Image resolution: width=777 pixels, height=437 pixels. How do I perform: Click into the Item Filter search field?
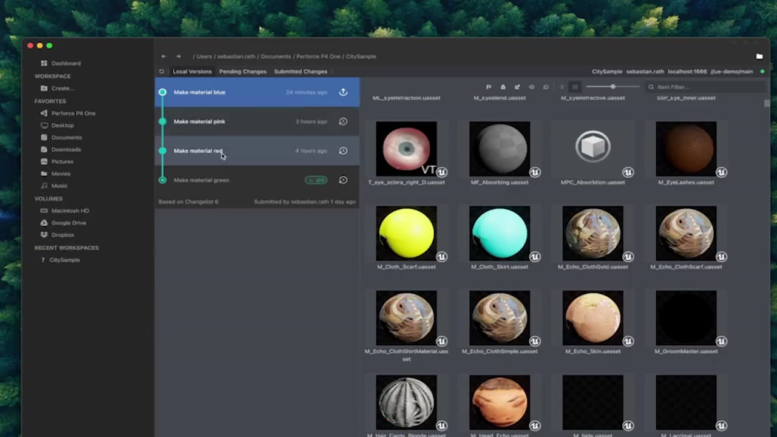pyautogui.click(x=705, y=87)
